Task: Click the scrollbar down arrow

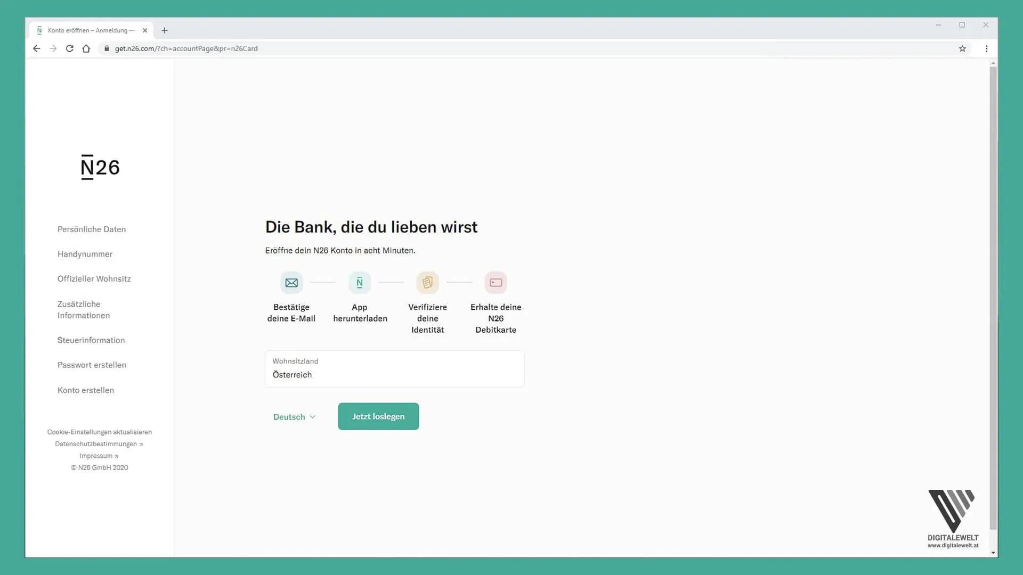Action: point(993,553)
